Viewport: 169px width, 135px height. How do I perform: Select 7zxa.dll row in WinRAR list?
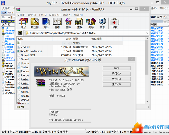click(70, 47)
